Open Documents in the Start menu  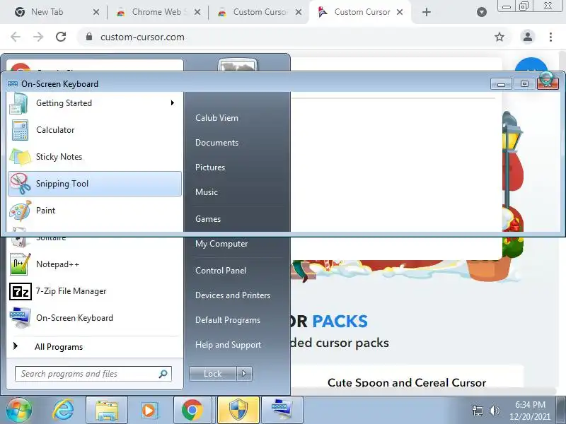point(216,143)
